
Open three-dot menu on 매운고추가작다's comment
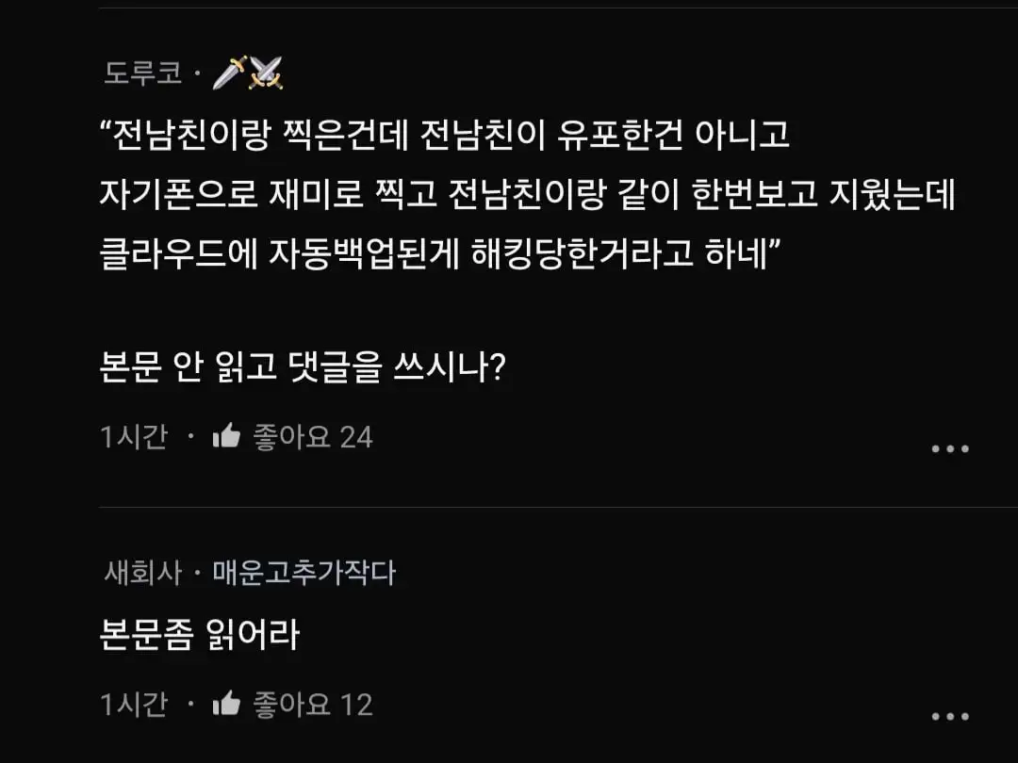949,717
